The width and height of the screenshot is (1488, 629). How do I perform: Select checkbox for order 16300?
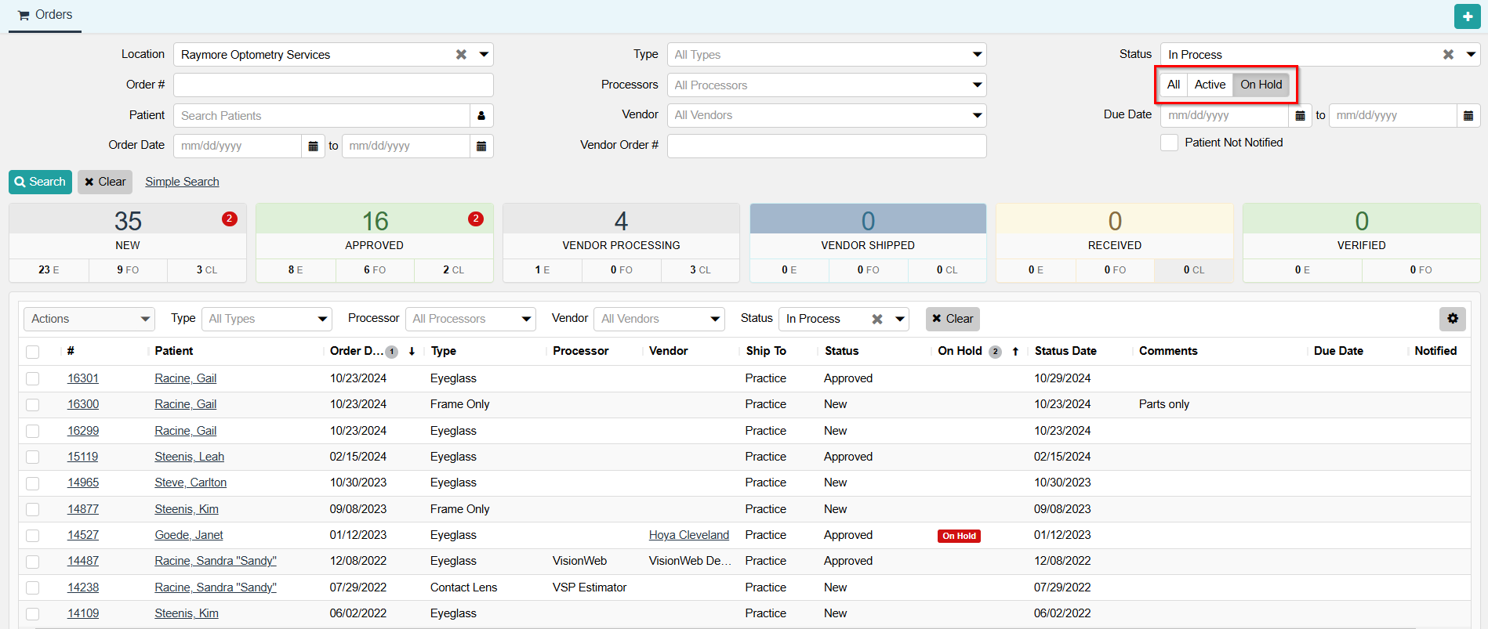[32, 405]
